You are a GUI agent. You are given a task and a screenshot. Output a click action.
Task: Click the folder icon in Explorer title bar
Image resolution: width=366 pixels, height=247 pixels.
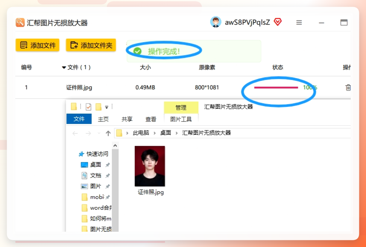(74, 107)
